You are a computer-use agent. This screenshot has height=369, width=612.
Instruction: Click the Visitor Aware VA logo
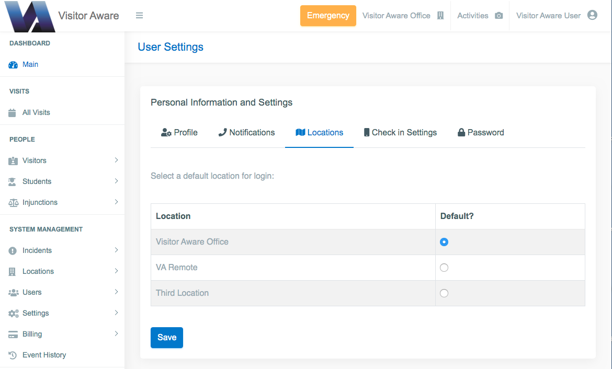pyautogui.click(x=30, y=16)
